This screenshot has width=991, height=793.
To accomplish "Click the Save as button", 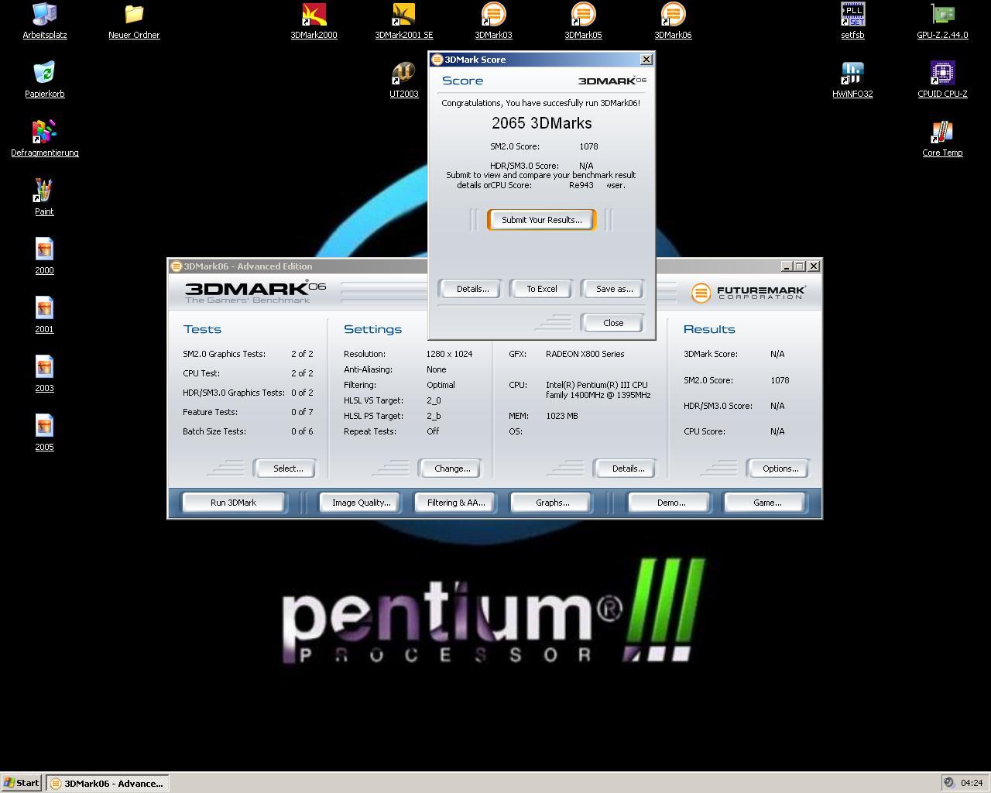I will [614, 289].
